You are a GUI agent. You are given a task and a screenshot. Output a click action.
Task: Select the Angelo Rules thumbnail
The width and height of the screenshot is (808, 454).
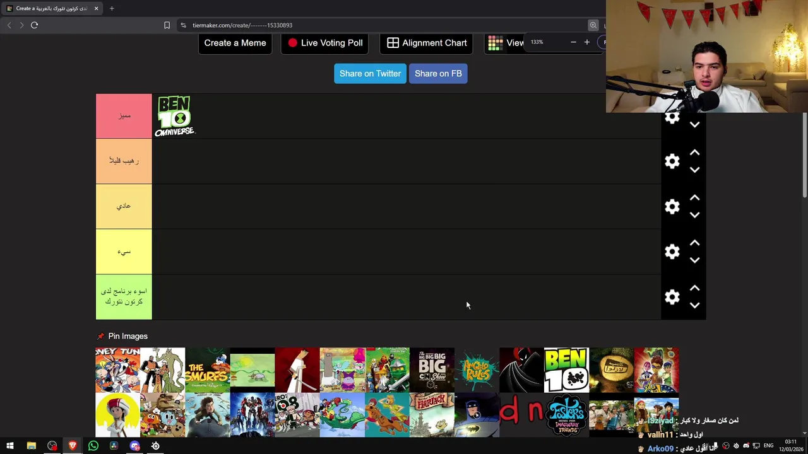coord(477,370)
